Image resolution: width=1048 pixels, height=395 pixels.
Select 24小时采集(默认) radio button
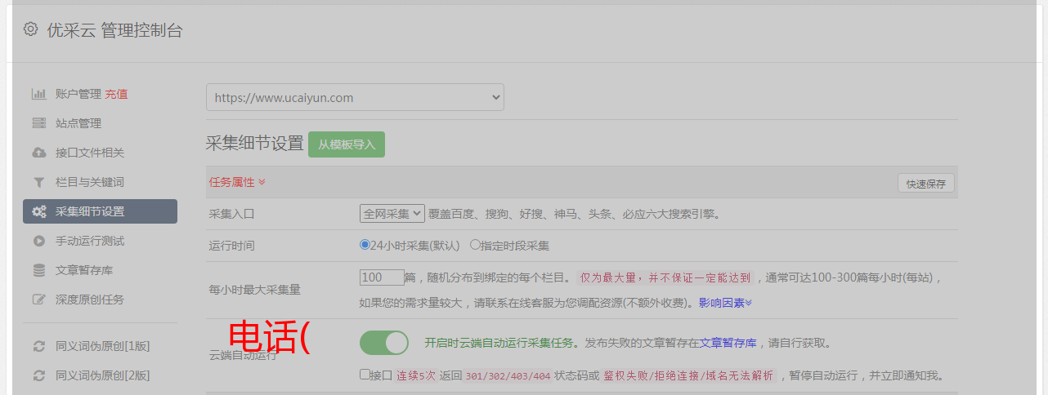[x=365, y=244]
